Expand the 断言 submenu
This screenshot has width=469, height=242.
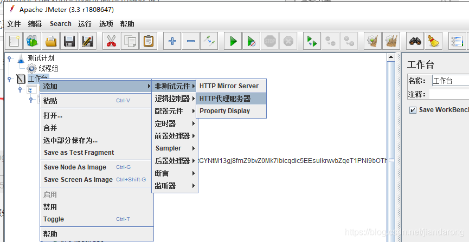175,173
